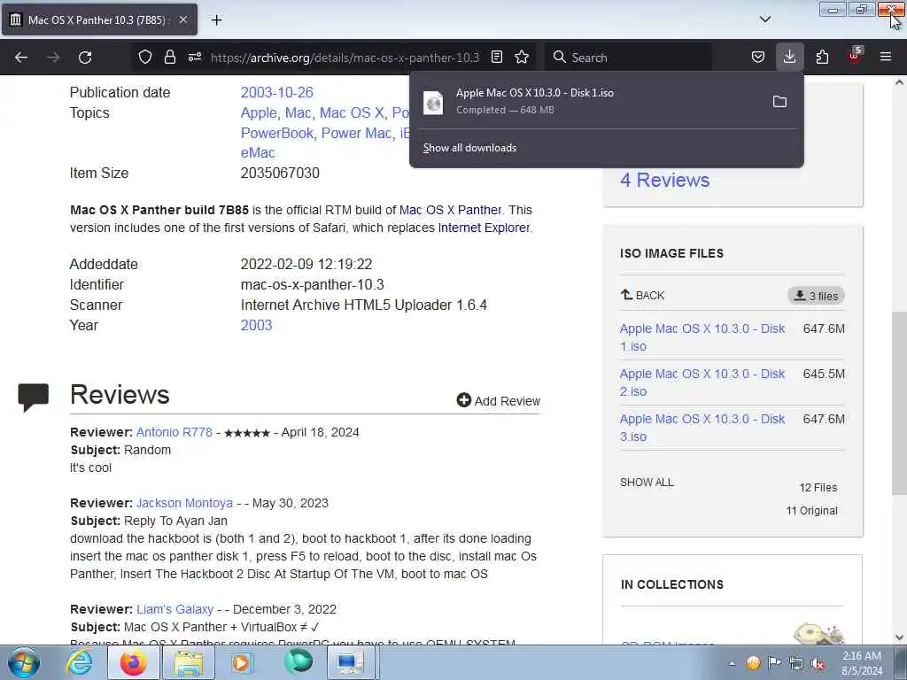Viewport: 907px width, 680px height.
Task: Open the extensions puzzle icon
Action: (822, 58)
